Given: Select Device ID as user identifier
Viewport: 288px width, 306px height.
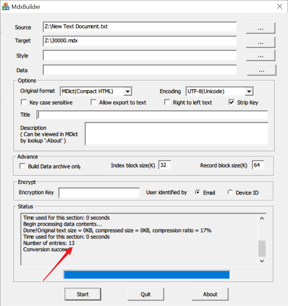Looking at the screenshot, I should [230, 193].
